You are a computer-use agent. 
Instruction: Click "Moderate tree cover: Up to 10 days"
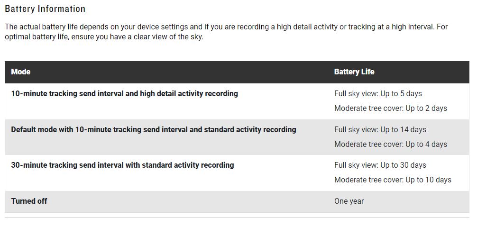click(393, 180)
